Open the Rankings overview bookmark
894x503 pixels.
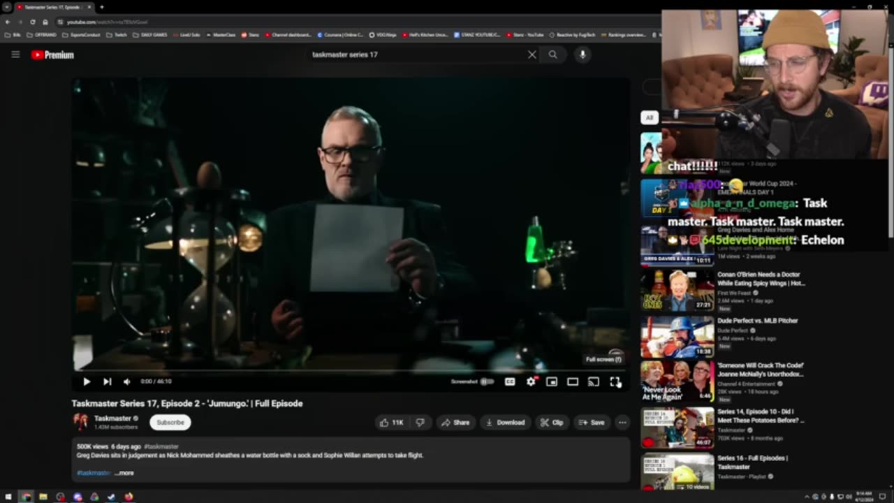tap(624, 34)
